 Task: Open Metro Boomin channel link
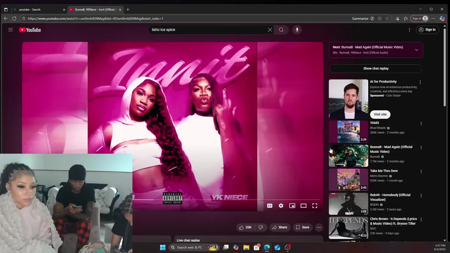[379, 176]
